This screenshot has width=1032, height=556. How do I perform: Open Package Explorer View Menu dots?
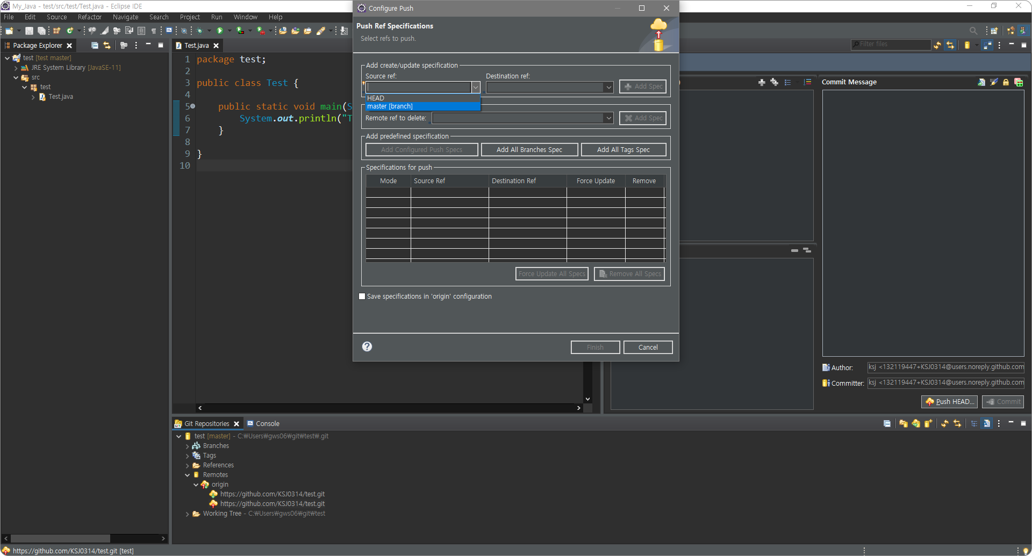136,46
